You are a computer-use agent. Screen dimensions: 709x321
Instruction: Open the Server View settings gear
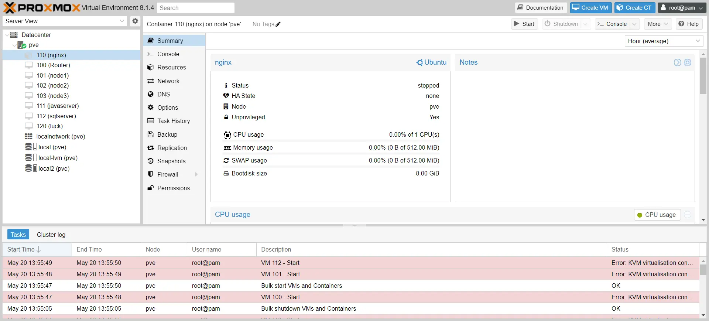[135, 21]
